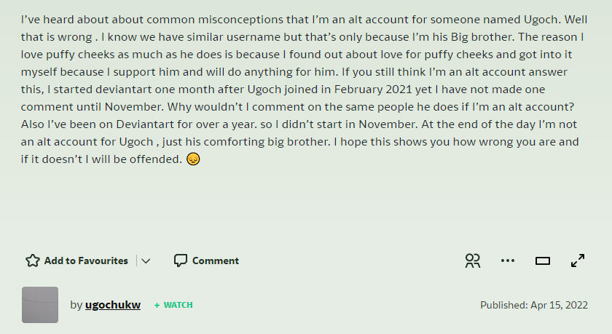Click "February 2021" in the journal text

[373, 90]
